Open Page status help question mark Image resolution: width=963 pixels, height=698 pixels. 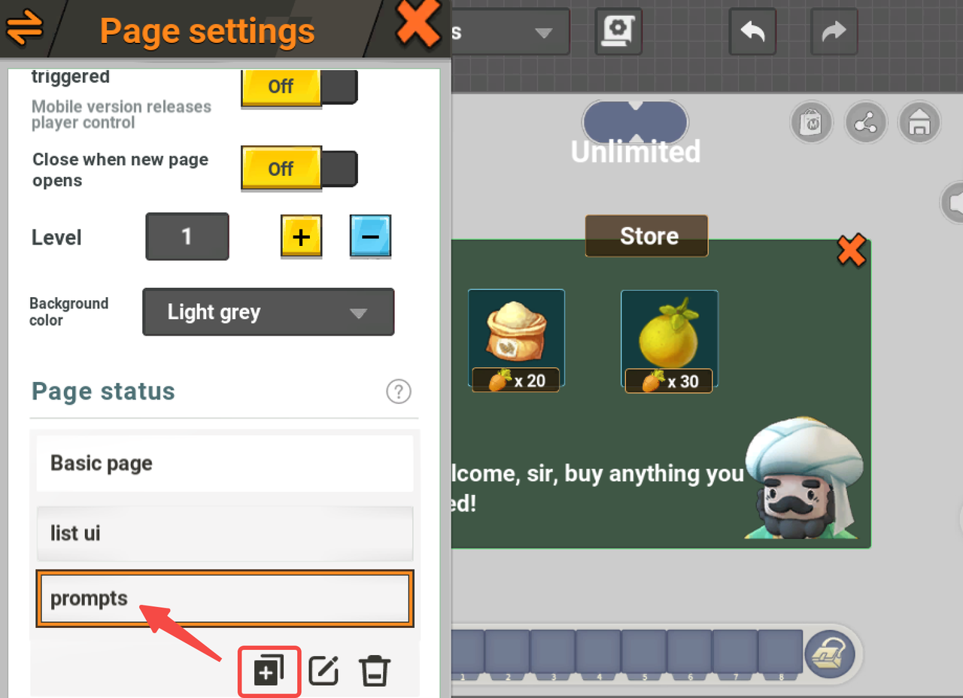pos(399,391)
